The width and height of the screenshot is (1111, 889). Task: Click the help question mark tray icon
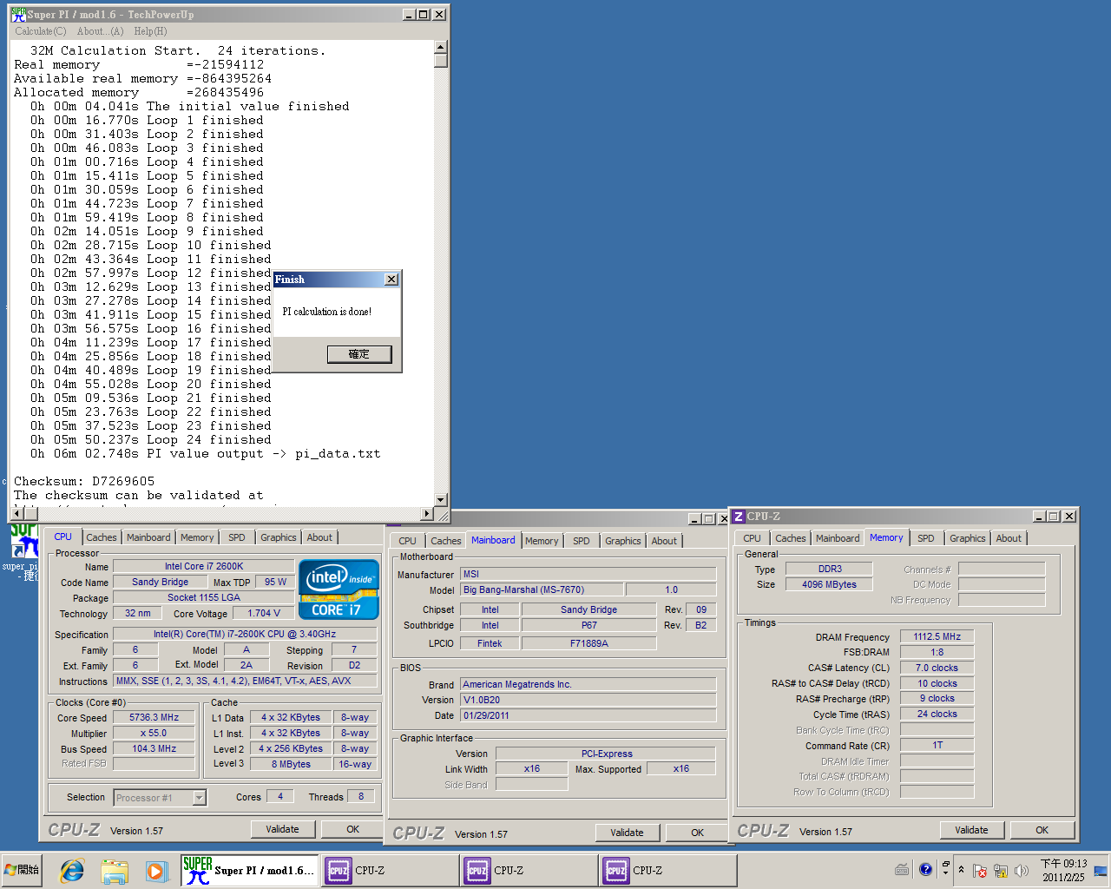(925, 869)
